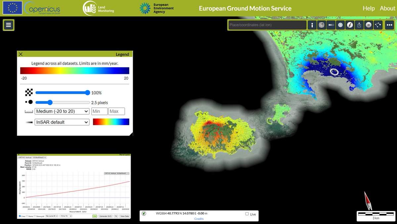The image size is (397, 224).
Task: Toggle the 3D view button
Action: [369, 25]
